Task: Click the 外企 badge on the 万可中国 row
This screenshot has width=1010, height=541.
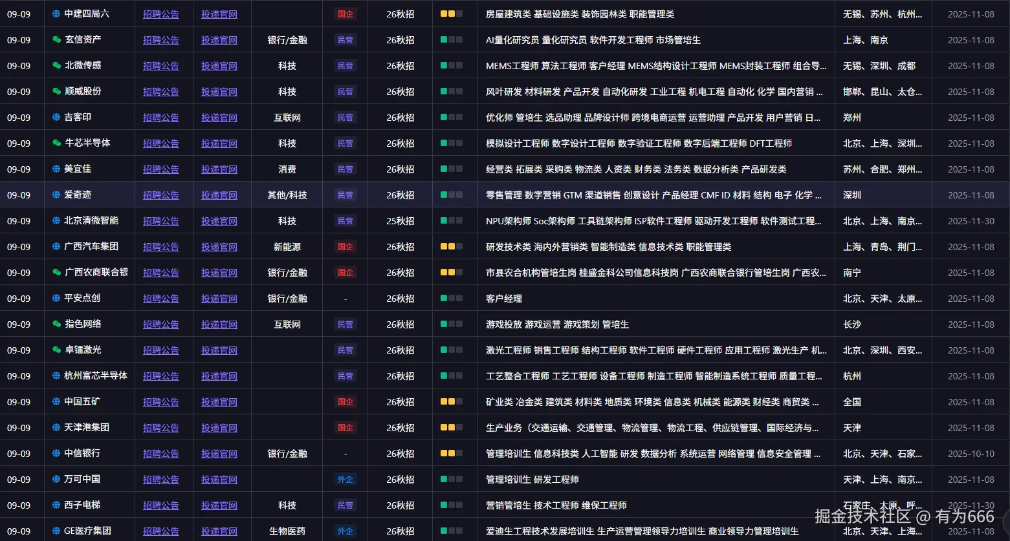Action: point(345,479)
